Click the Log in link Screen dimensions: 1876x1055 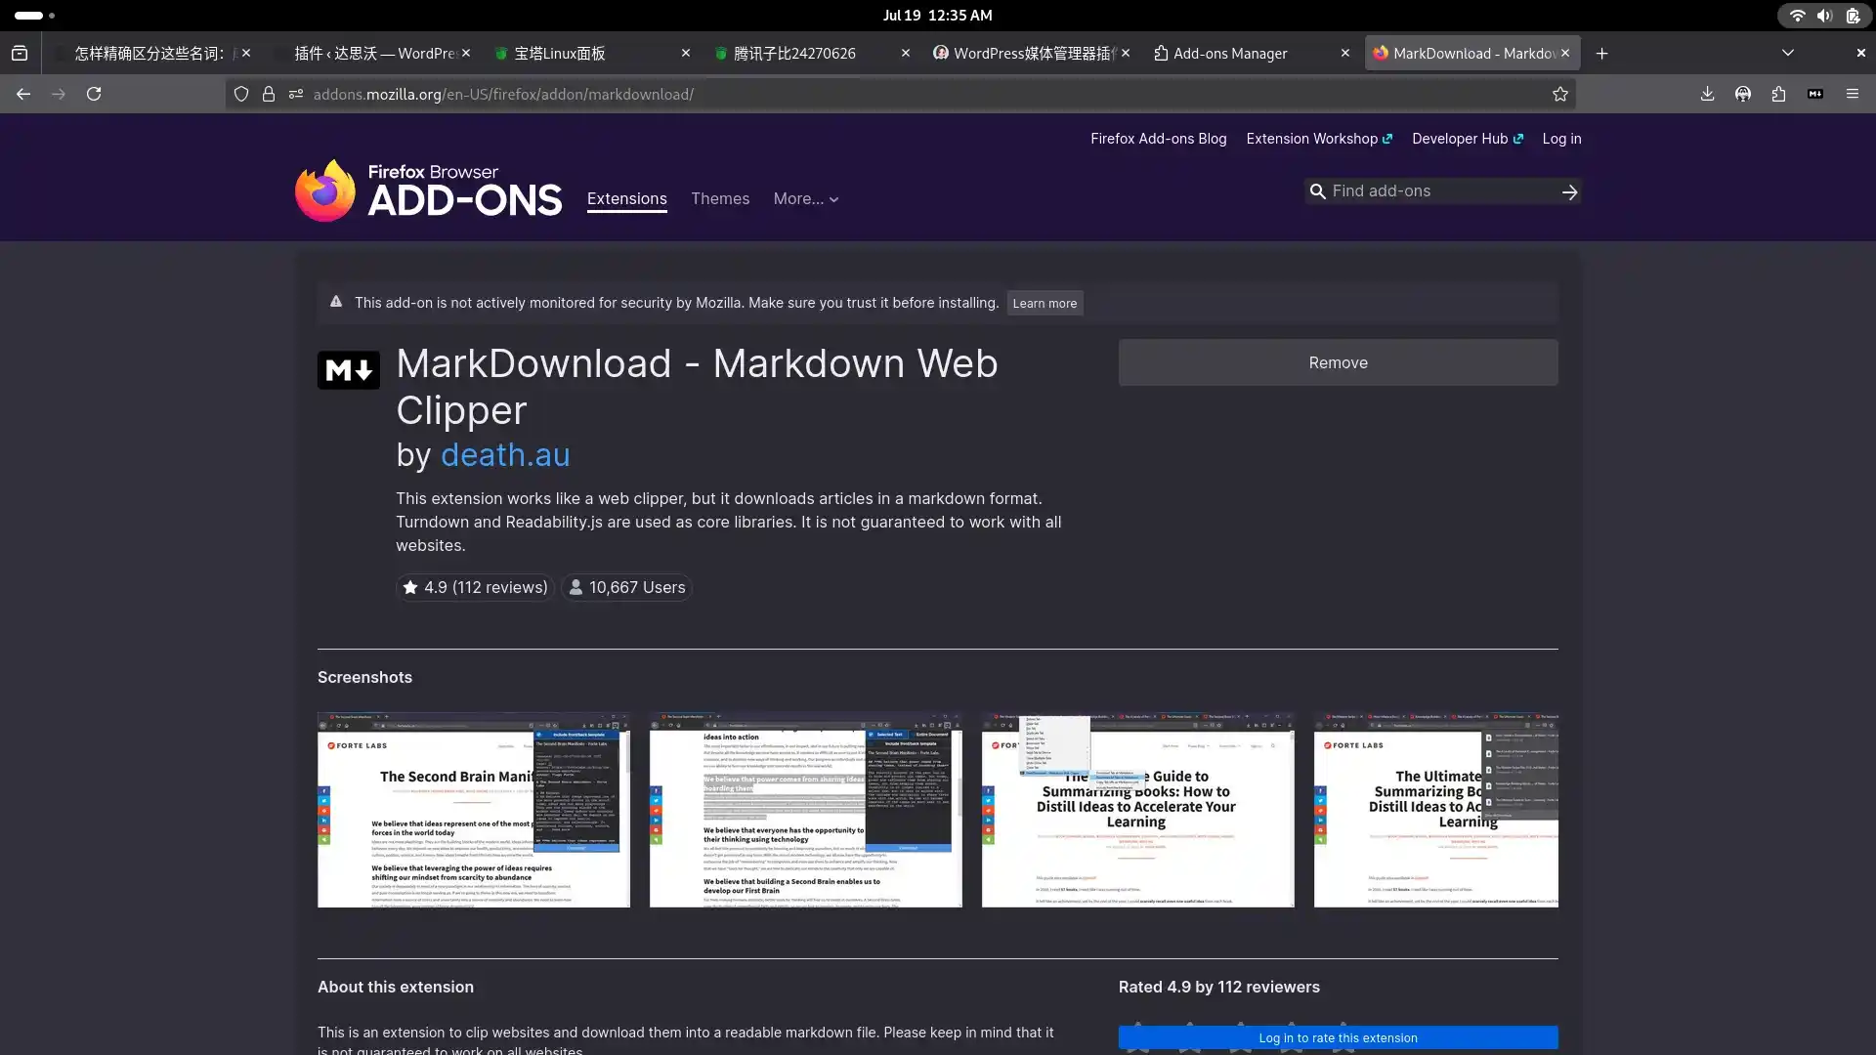pyautogui.click(x=1561, y=139)
